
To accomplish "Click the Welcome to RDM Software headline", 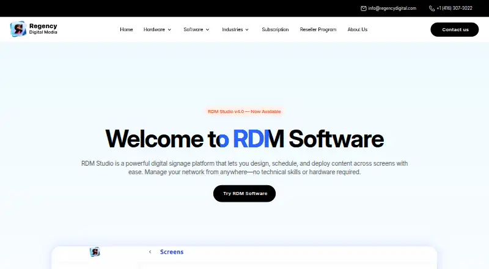I will [244, 139].
